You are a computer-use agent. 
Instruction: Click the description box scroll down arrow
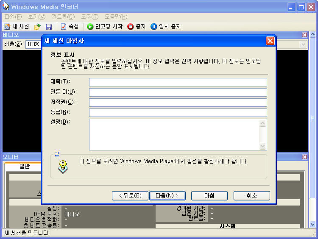[x=262, y=146]
